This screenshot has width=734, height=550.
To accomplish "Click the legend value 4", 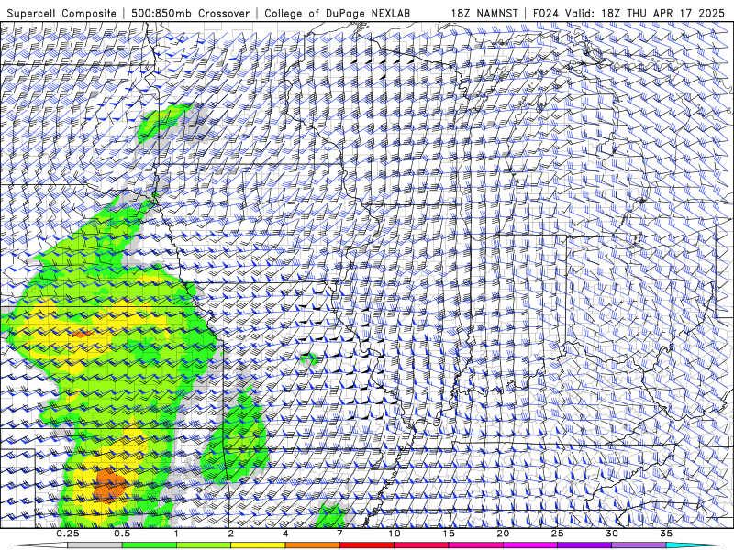I will (285, 533).
